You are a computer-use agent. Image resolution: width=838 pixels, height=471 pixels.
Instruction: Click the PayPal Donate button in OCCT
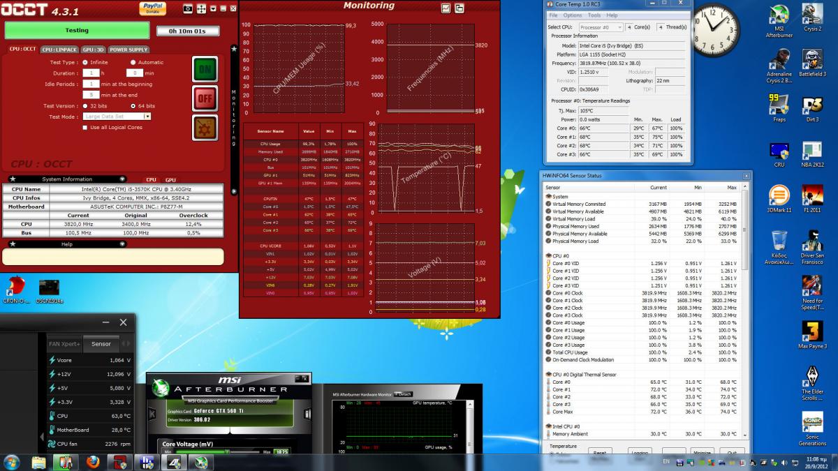152,8
